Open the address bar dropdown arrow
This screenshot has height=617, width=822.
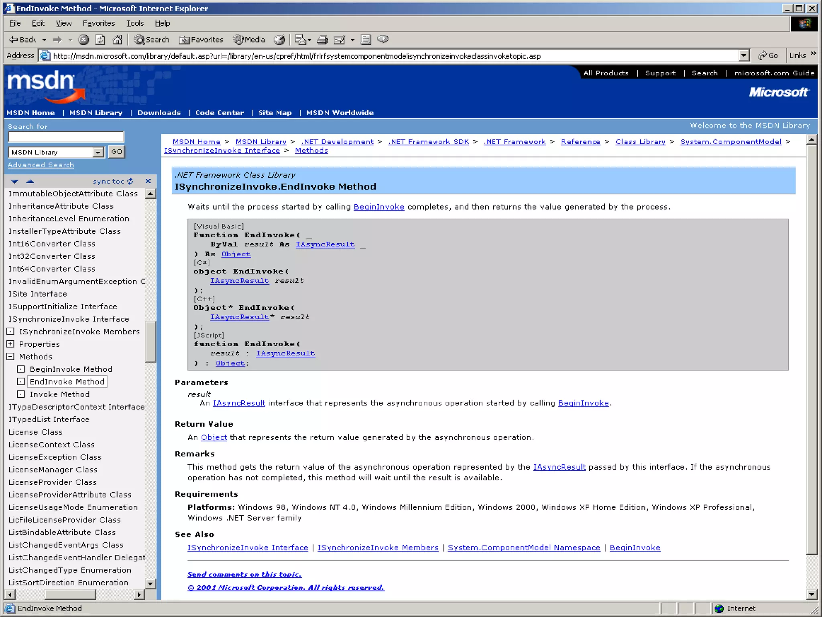(x=744, y=55)
